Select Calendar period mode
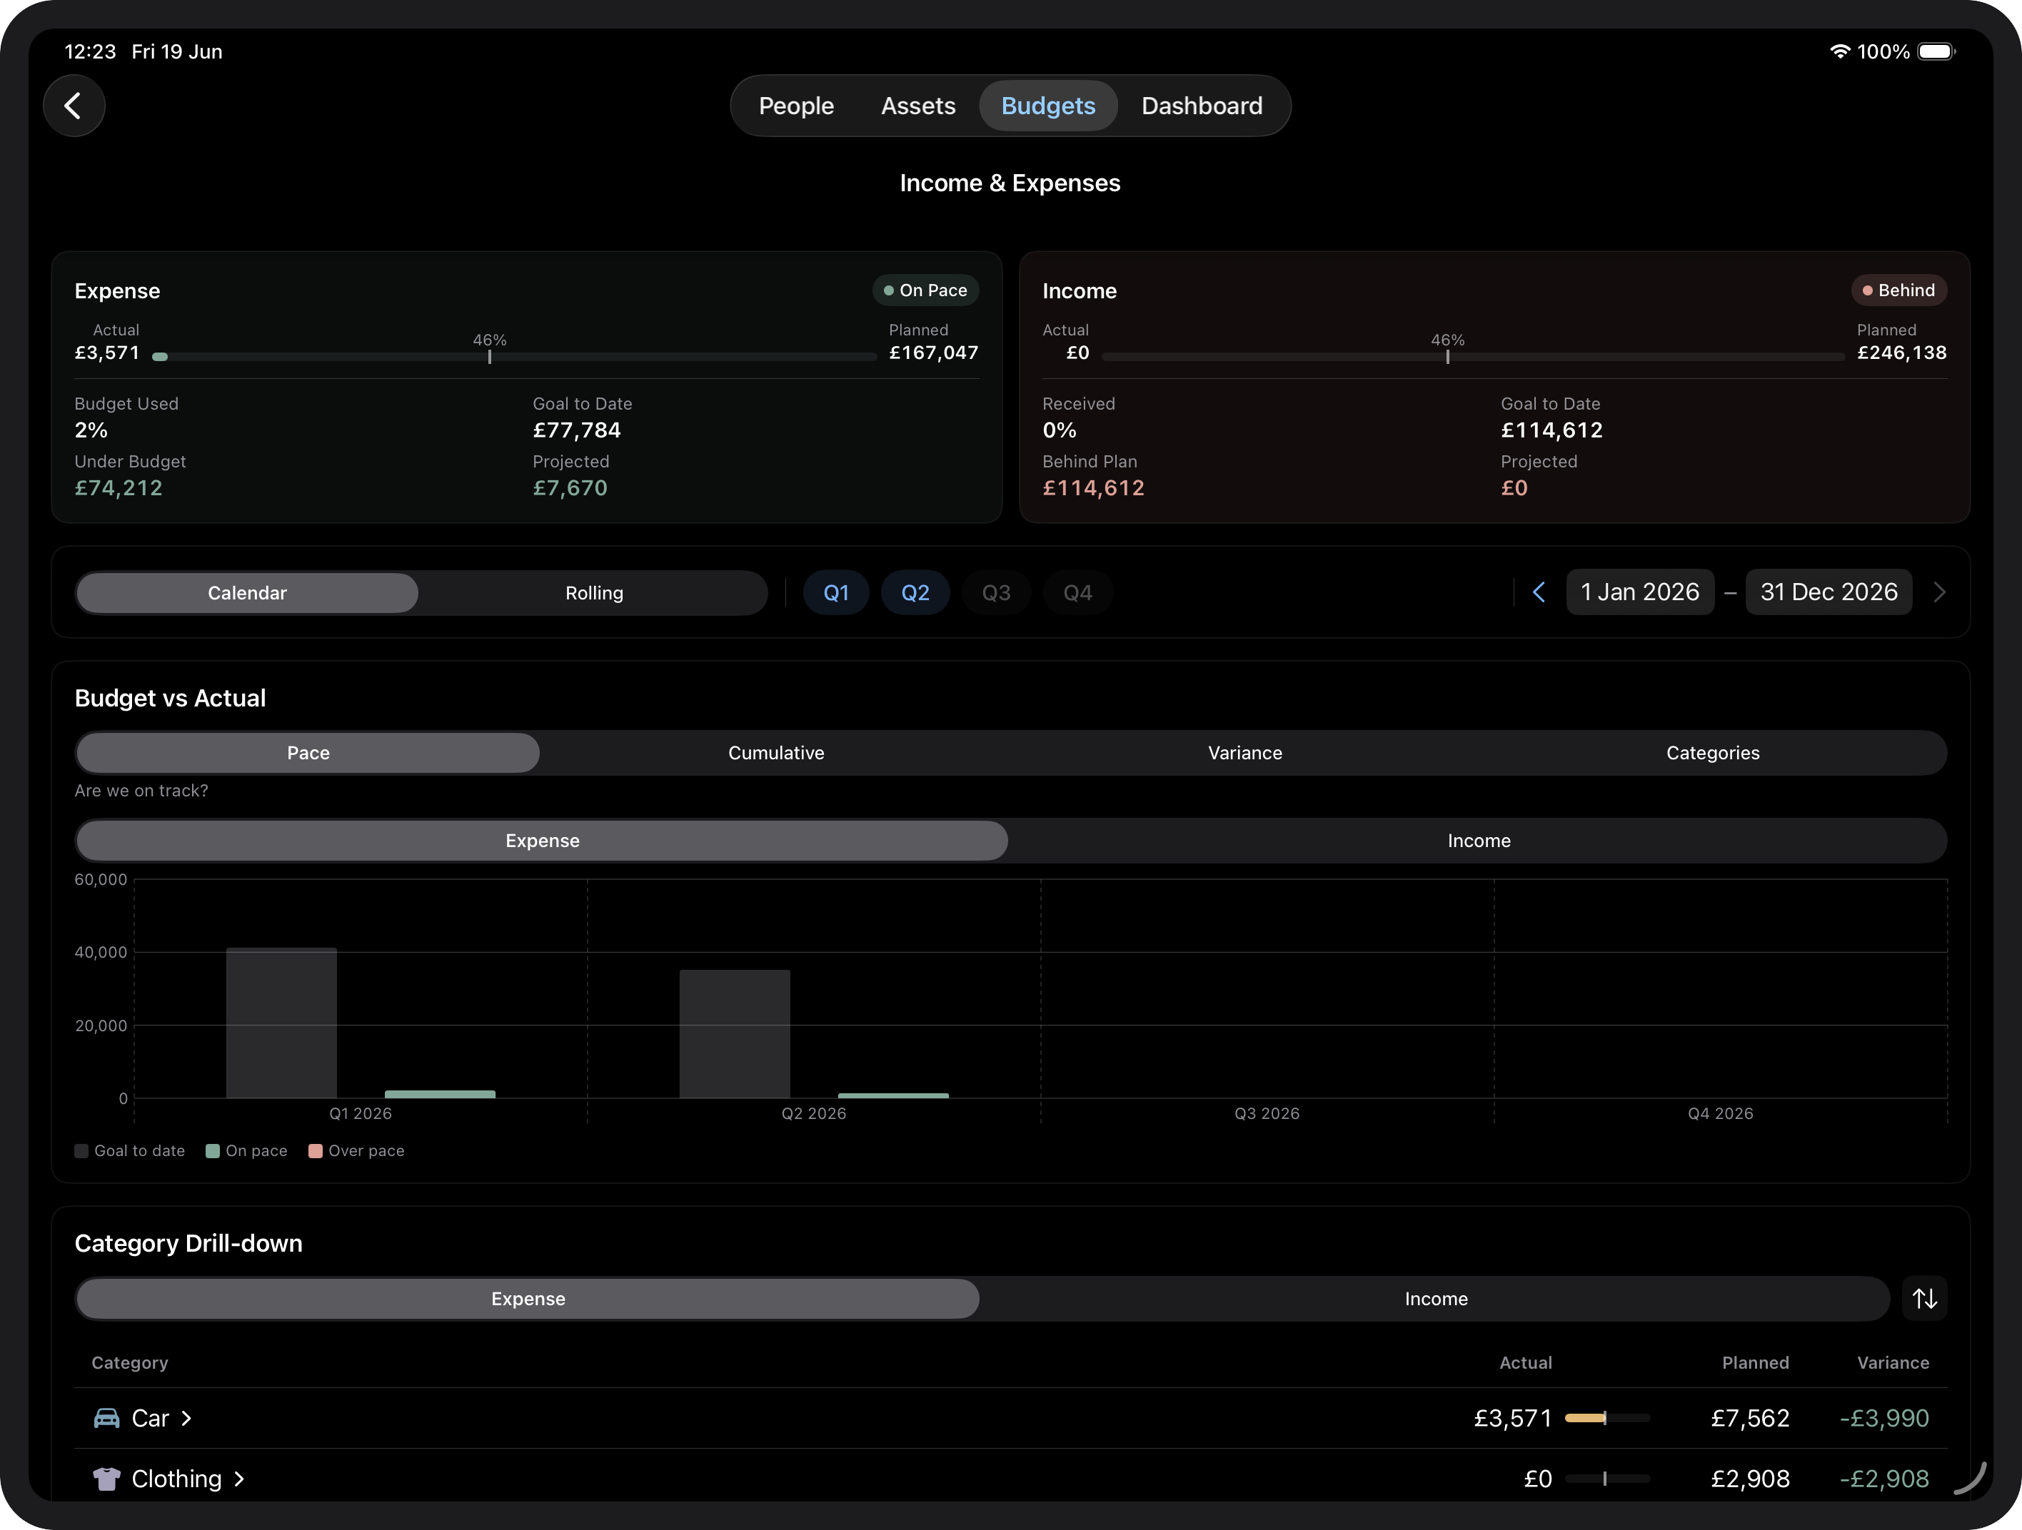This screenshot has height=1530, width=2022. (x=247, y=593)
